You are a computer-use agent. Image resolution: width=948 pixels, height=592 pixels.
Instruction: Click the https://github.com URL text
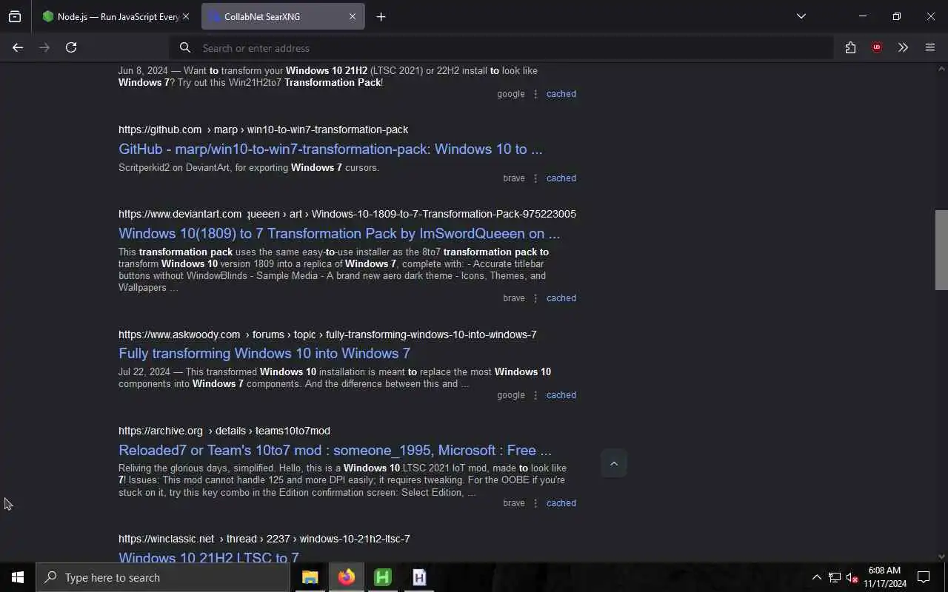[160, 129]
